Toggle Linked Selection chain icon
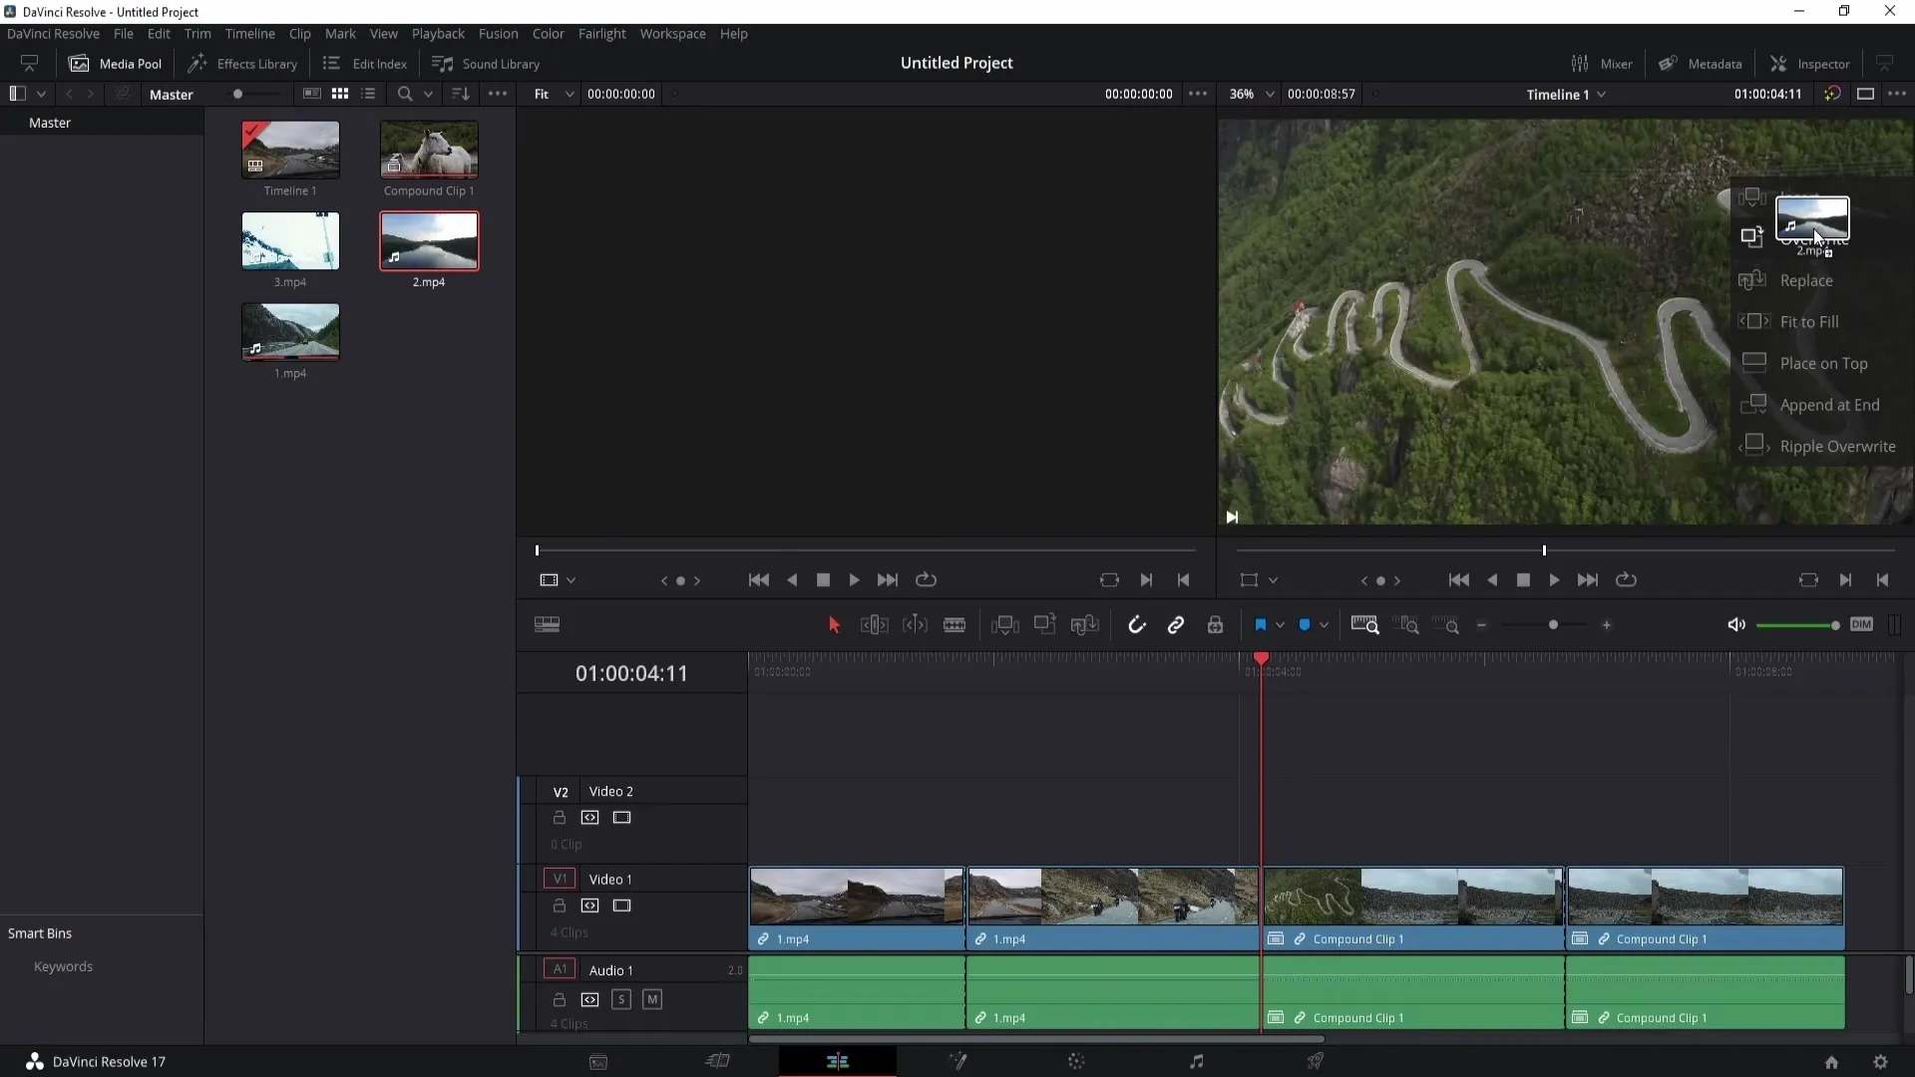1915x1077 pixels. [x=1176, y=625]
